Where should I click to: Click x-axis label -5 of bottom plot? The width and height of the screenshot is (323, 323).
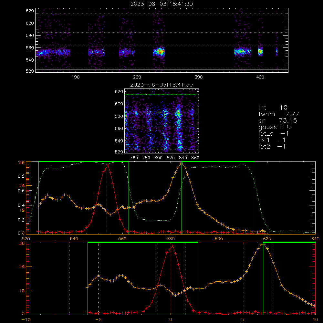[98, 319]
